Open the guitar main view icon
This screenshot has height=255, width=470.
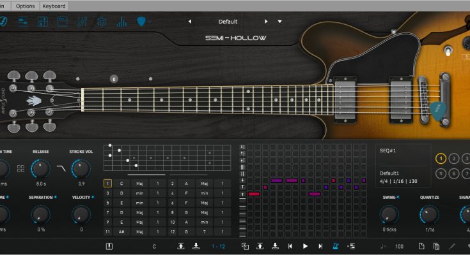[3, 22]
